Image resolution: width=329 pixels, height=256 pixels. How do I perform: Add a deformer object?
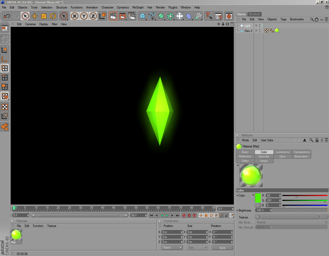[189, 16]
